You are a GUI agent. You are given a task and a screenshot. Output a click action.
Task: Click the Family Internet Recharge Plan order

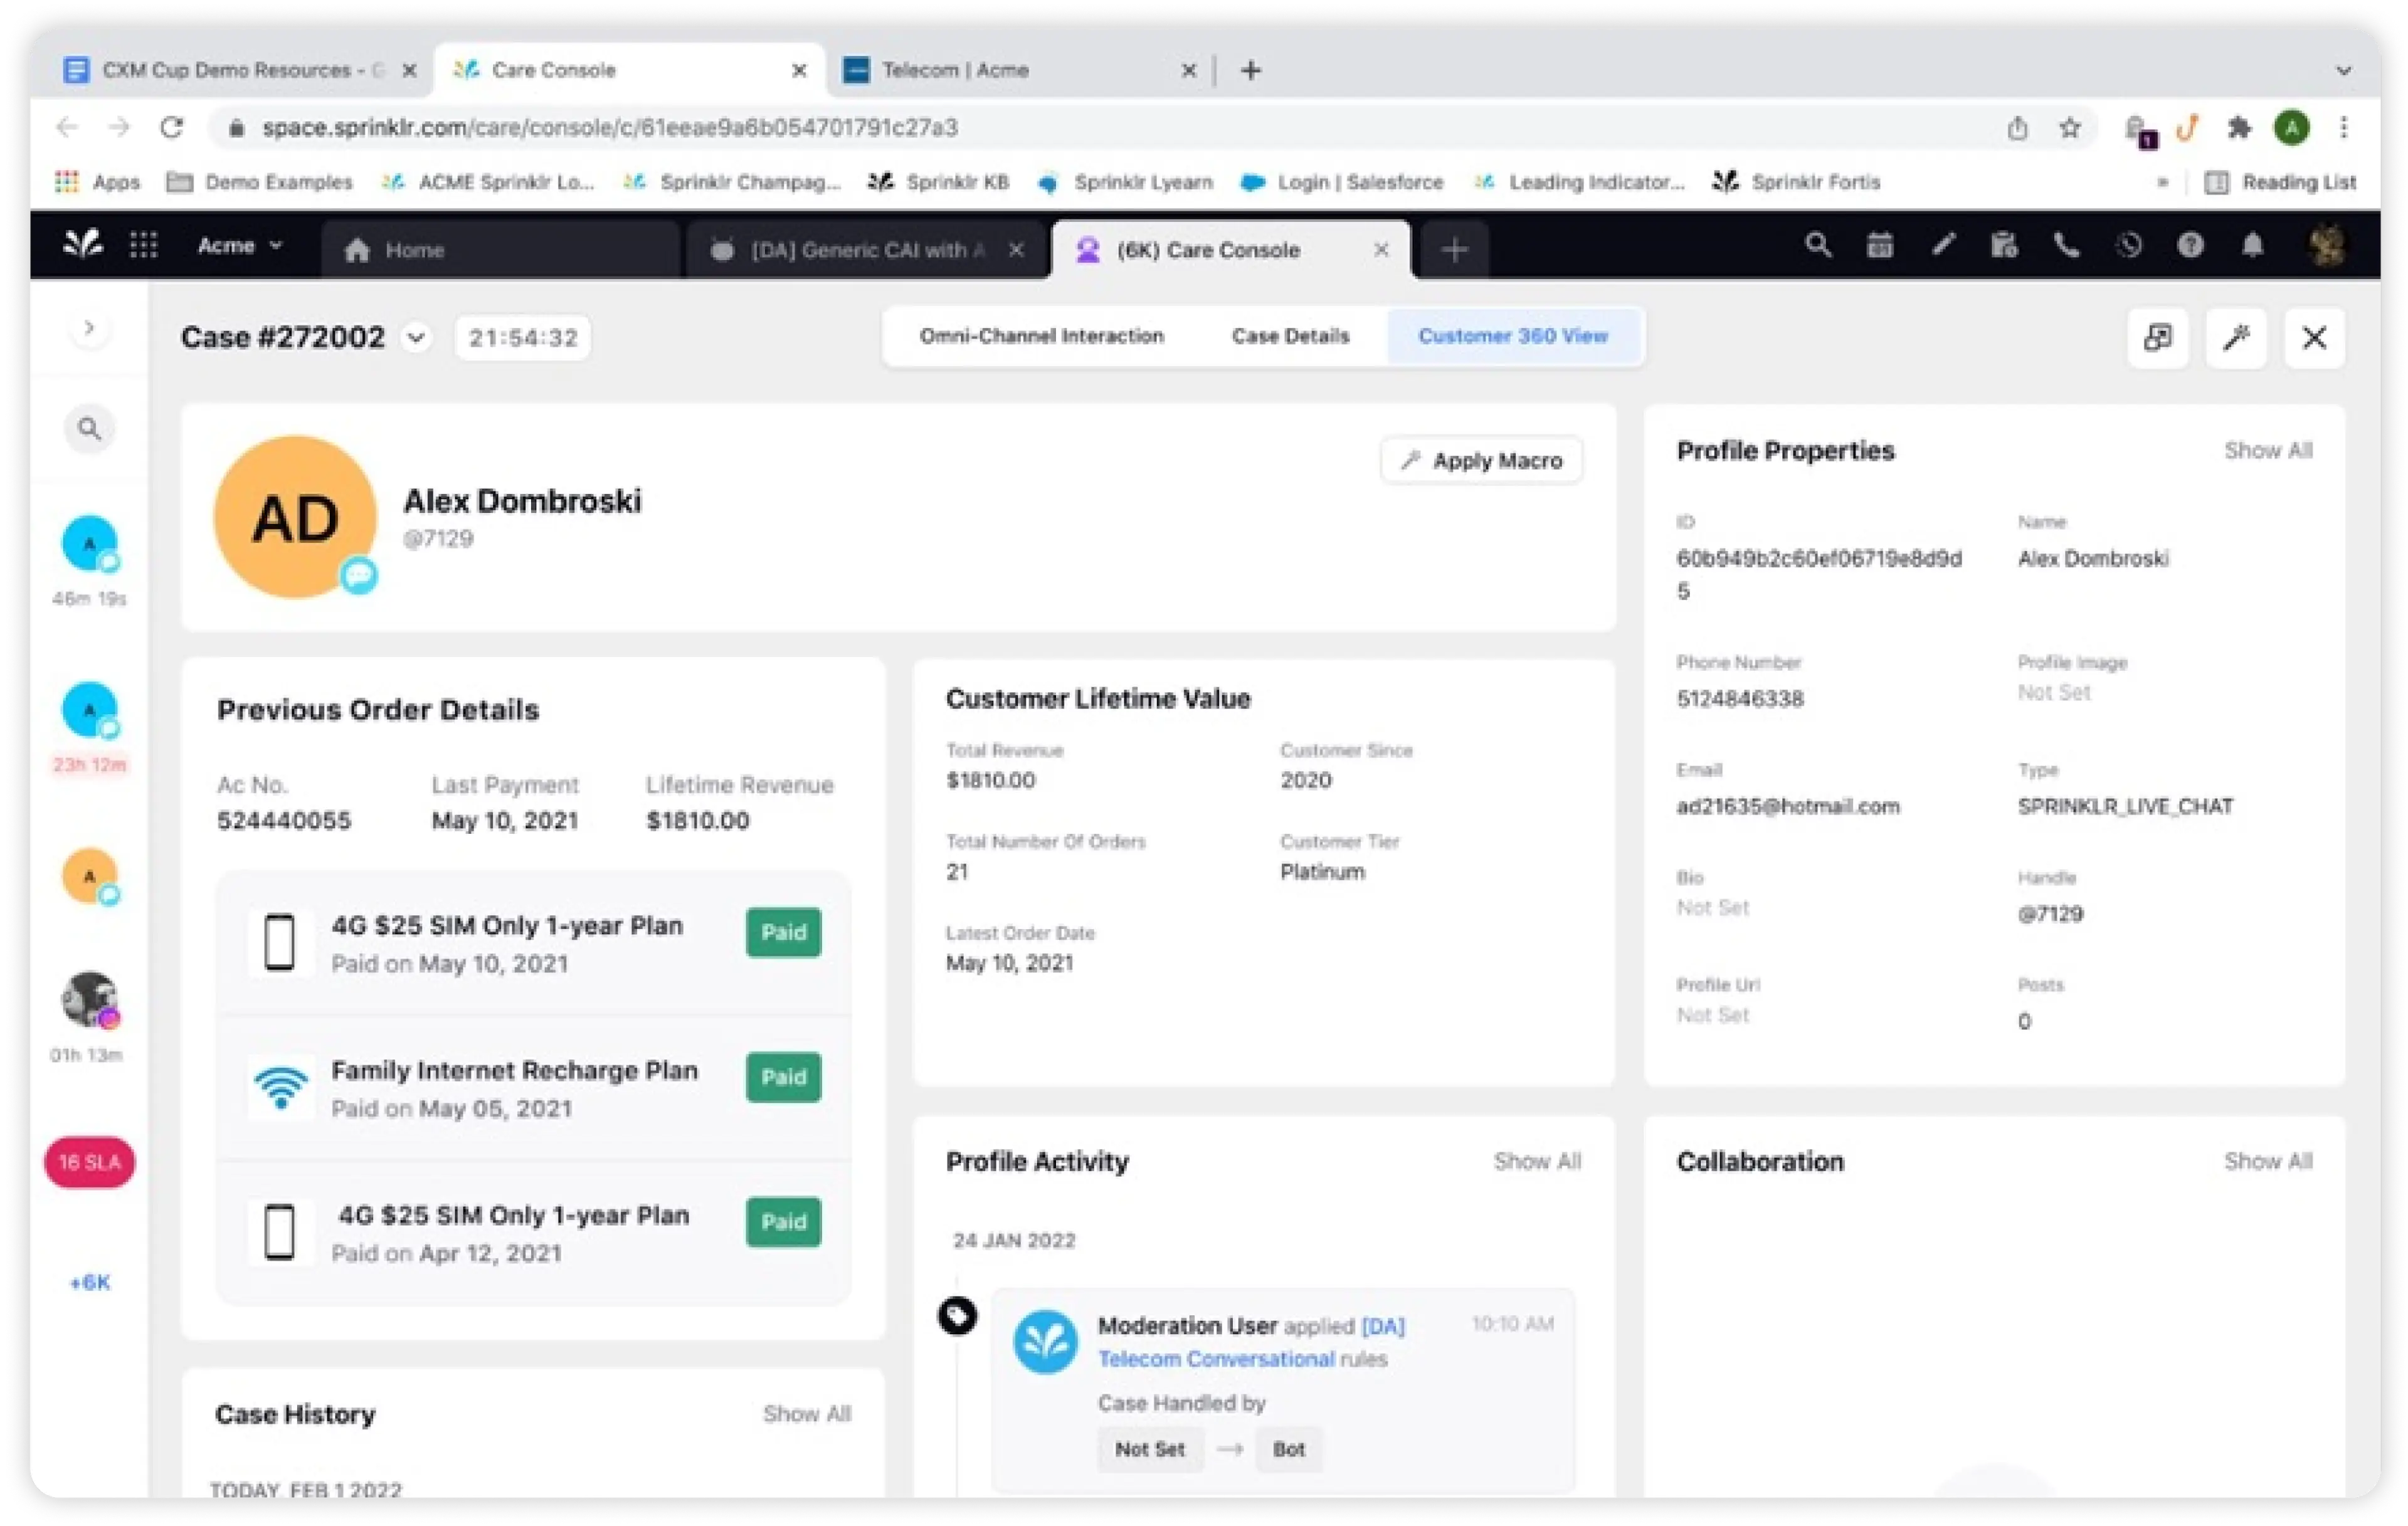click(x=534, y=1088)
